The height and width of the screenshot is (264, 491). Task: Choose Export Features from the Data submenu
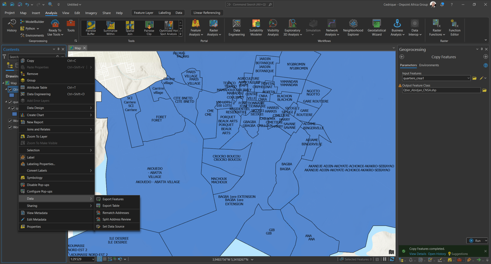113,199
